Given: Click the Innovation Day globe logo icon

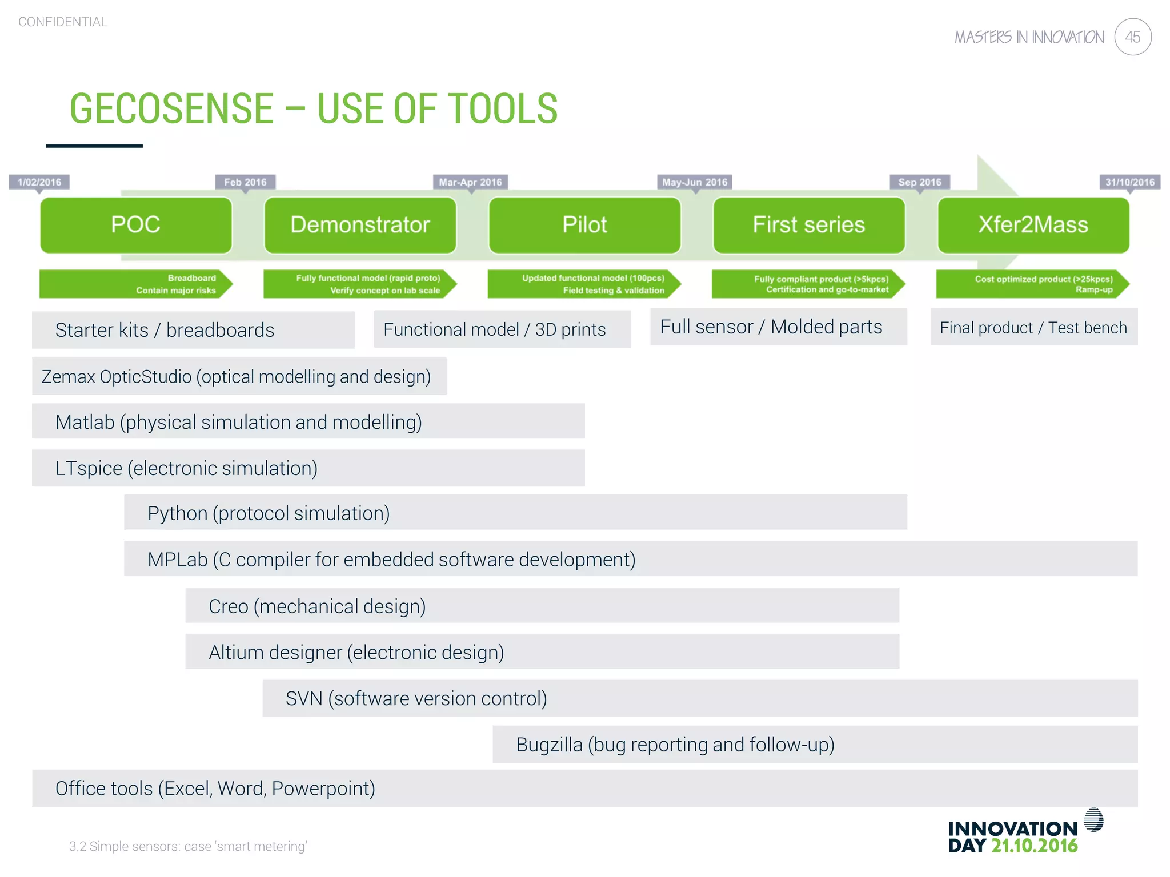Looking at the screenshot, I should click(x=1093, y=819).
